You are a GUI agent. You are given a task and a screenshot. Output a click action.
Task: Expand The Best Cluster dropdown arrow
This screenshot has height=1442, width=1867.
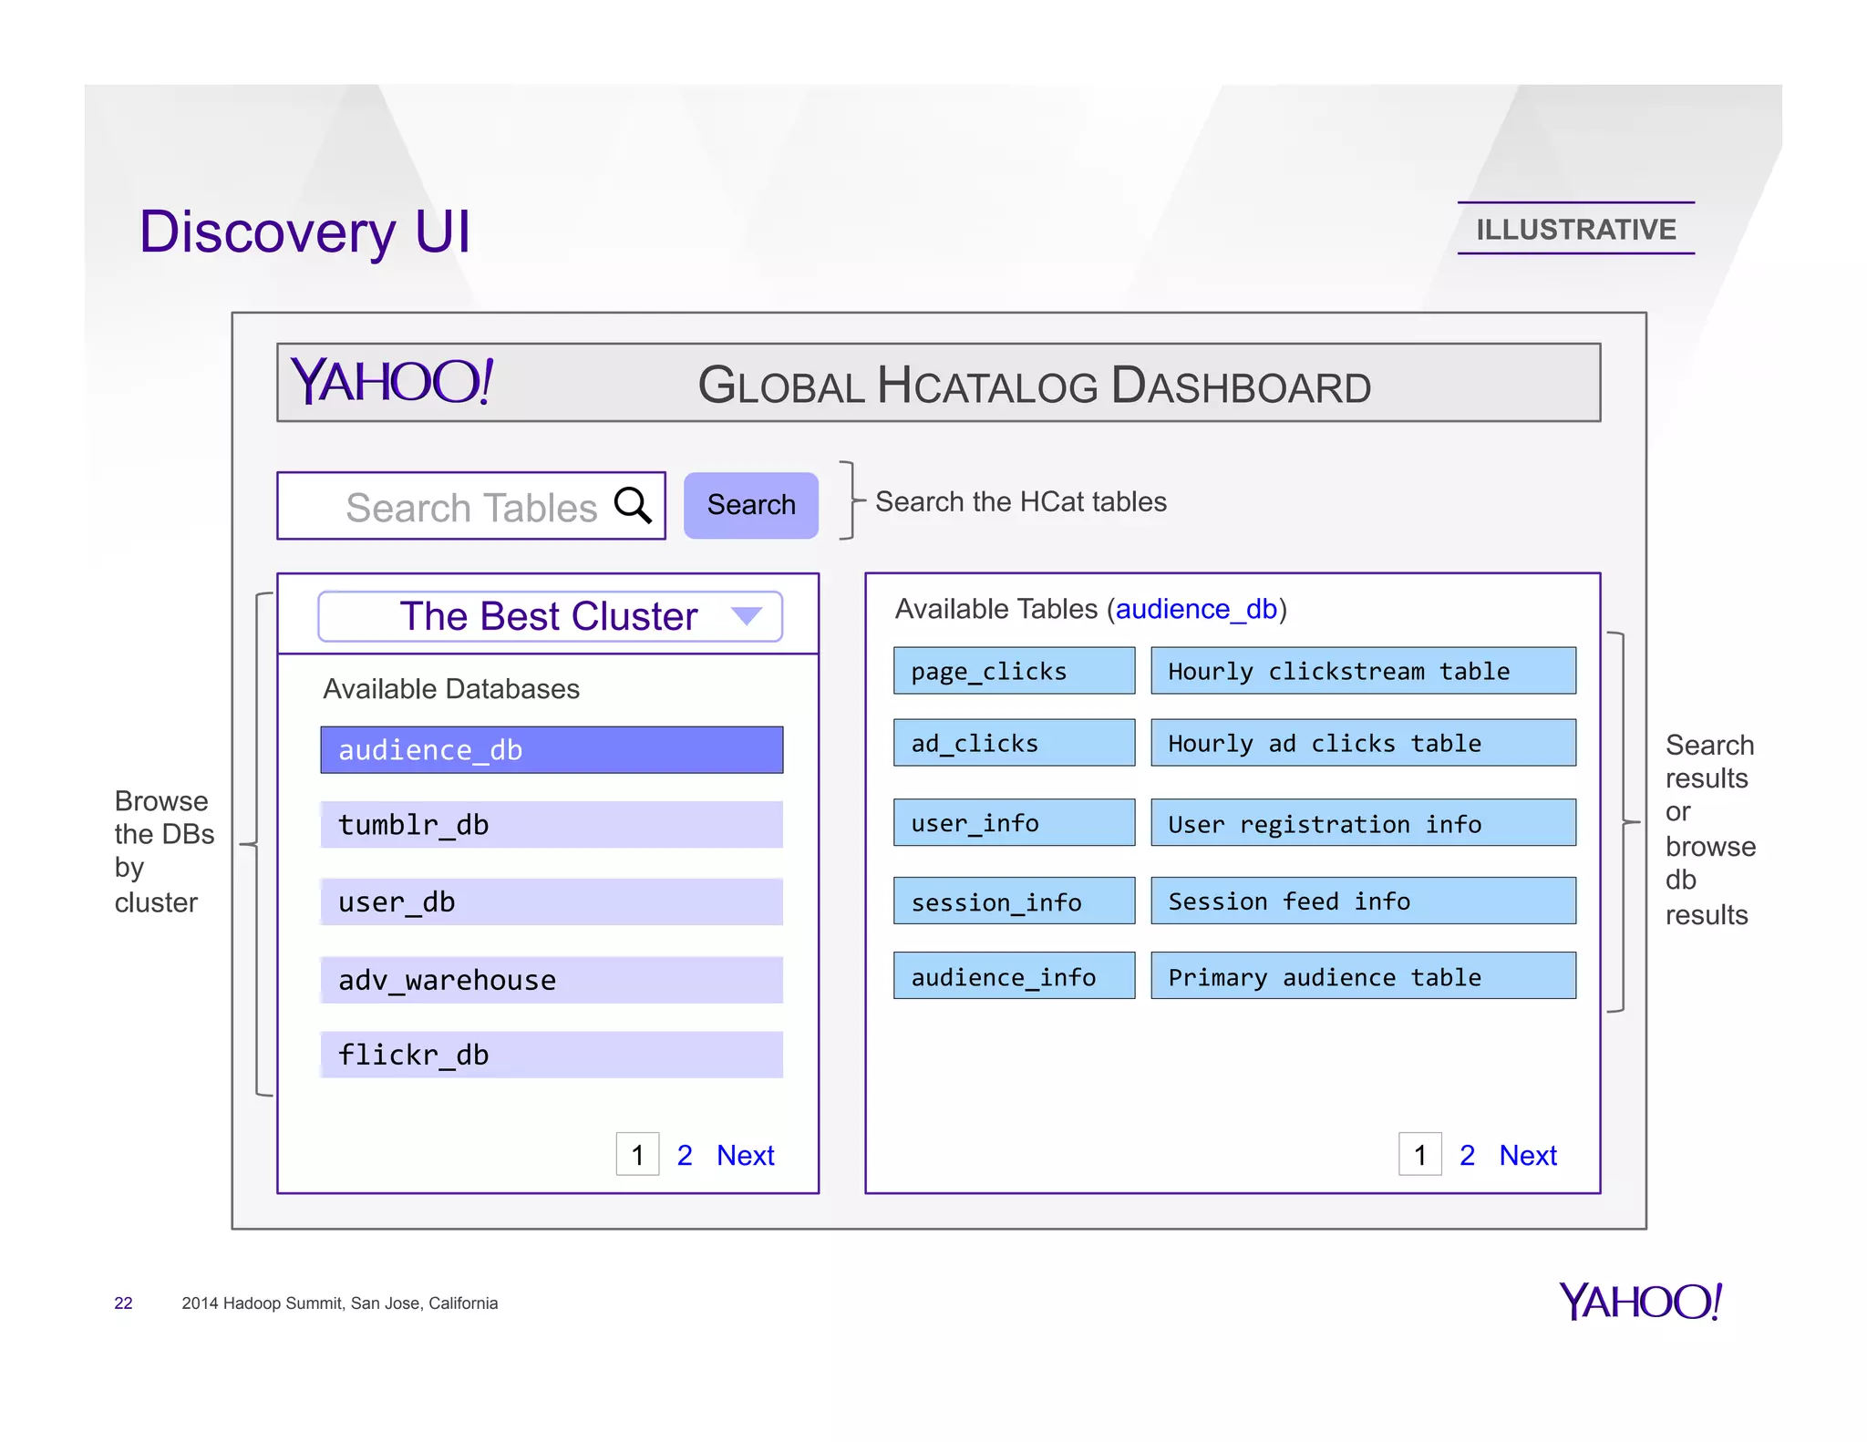point(747,617)
